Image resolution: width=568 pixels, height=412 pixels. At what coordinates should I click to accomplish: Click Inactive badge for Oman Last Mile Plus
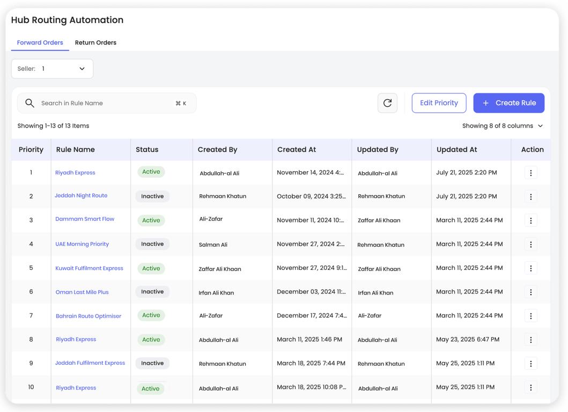coord(152,292)
